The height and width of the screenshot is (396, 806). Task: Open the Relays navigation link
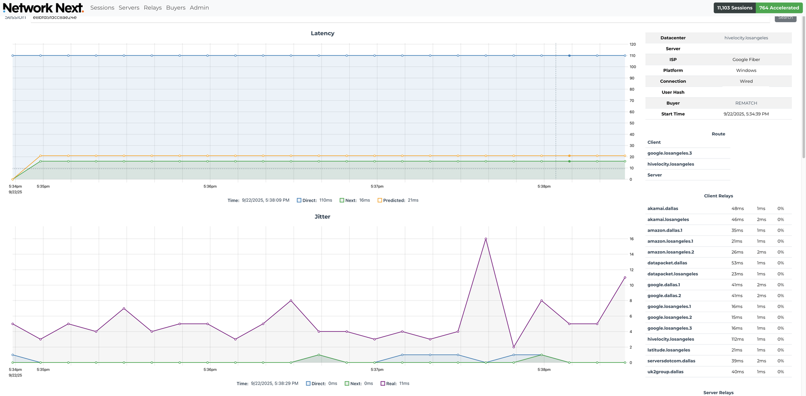[152, 8]
